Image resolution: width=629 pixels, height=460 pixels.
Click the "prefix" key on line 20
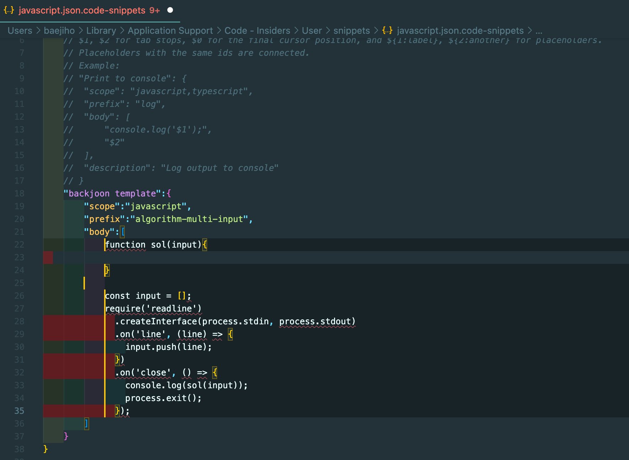104,219
